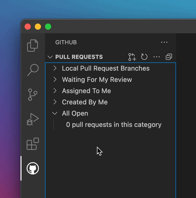The image size is (196, 198).
Task: Open the Explorer view in activity bar
Action: click(x=32, y=46)
